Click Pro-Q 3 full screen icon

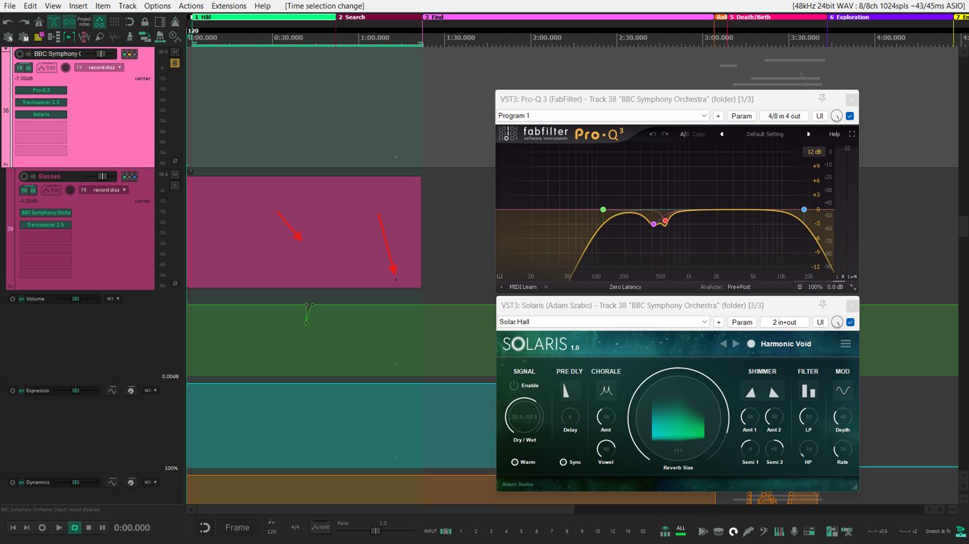coord(852,134)
